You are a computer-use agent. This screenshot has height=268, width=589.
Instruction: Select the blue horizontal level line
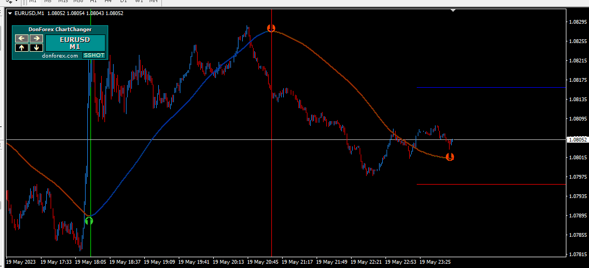(491, 88)
